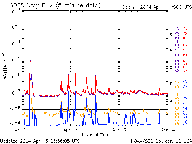
Task: Click the B flare class letter
Action: (171, 84)
